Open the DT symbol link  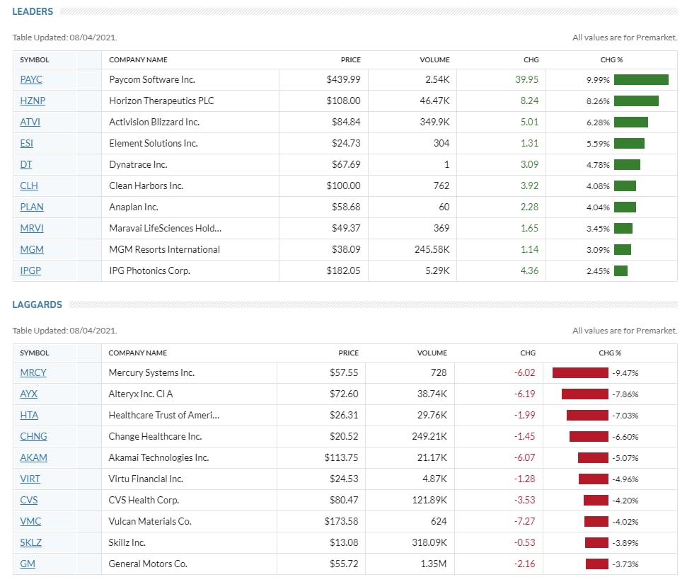[26, 164]
